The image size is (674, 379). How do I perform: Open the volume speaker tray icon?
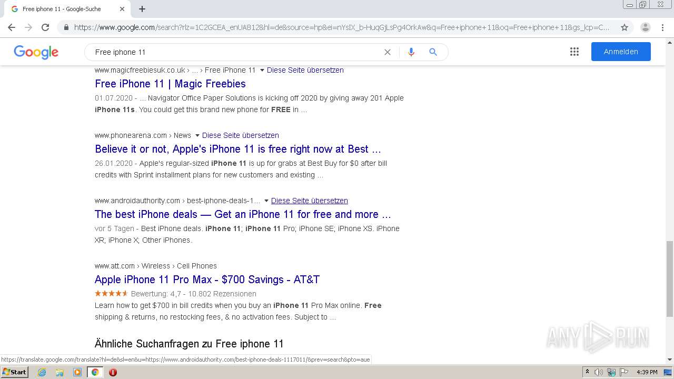click(599, 372)
